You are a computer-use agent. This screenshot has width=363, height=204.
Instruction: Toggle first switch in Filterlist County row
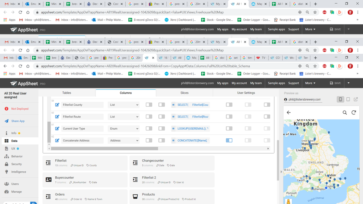[149, 105]
